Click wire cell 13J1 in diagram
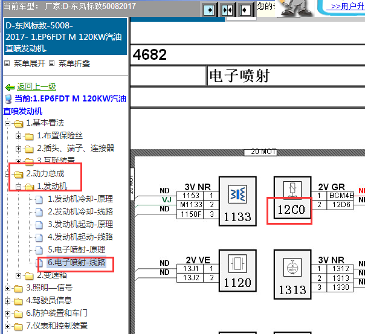Viewport: 365px width, 334px height. (191, 269)
